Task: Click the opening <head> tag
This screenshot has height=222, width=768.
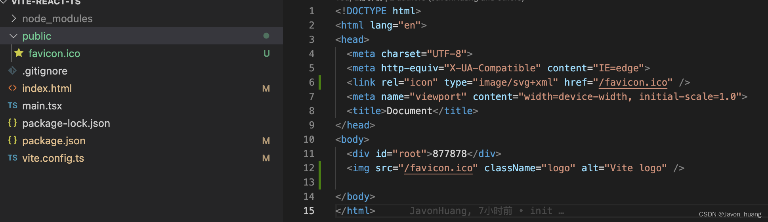Action: pyautogui.click(x=352, y=40)
